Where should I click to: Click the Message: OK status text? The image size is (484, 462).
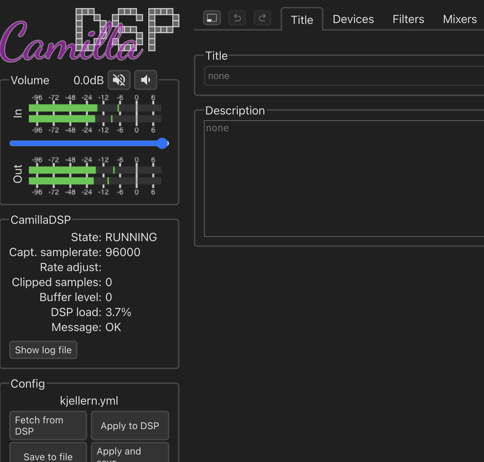click(86, 327)
